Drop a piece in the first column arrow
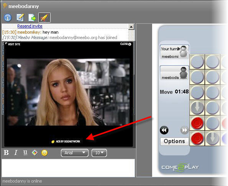 197,108
